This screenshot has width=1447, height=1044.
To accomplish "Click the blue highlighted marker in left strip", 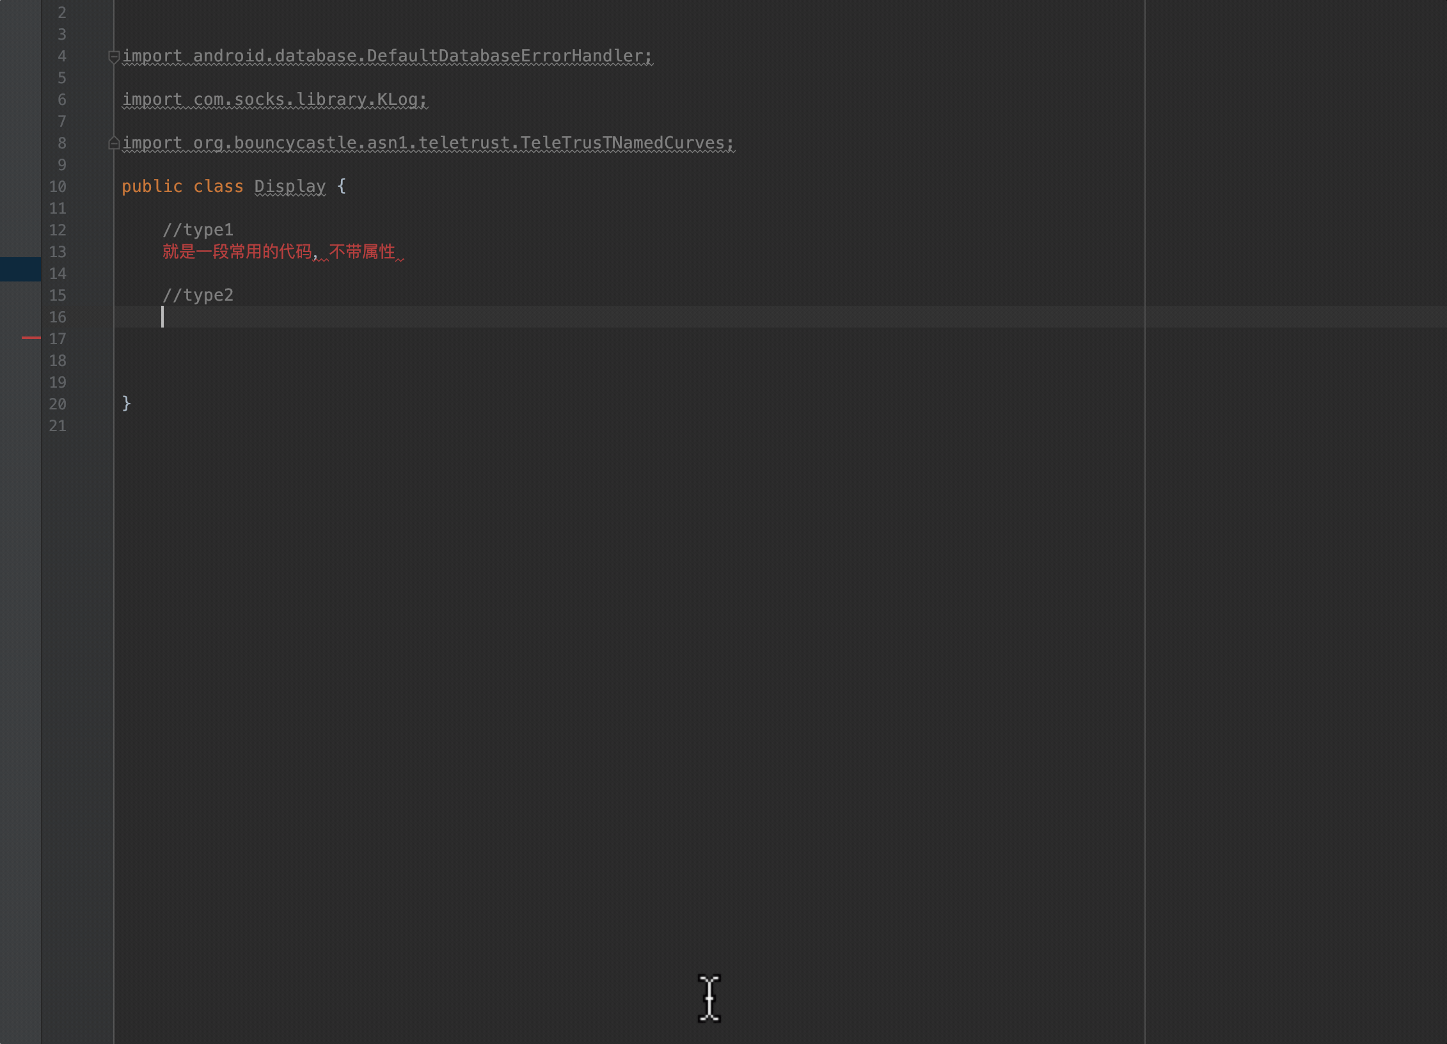I will click(x=20, y=269).
